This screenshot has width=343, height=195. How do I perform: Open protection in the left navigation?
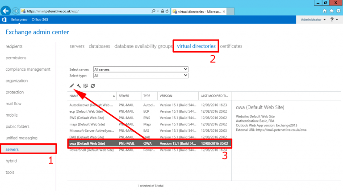coord(15,92)
